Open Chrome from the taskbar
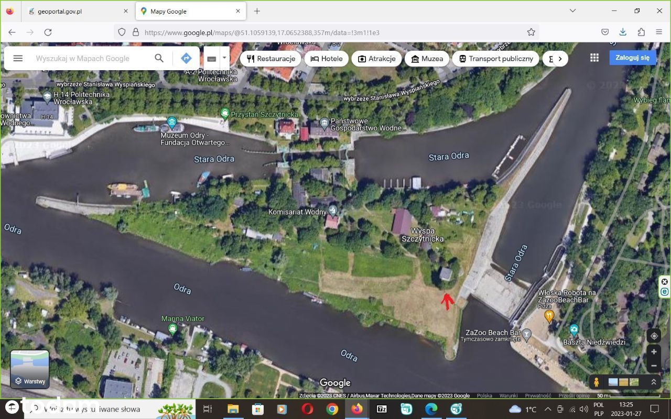 332,409
